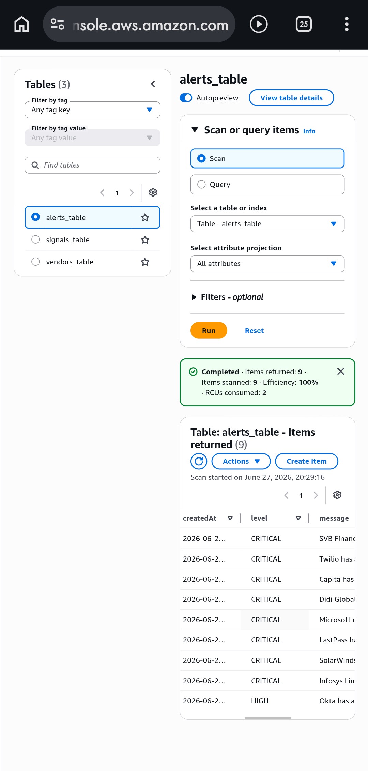Open the Filter by tag value dropdown
This screenshot has width=368, height=771.
(x=92, y=138)
